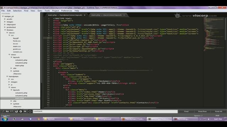The width and height of the screenshot is (227, 127).
Task: Collapse the themes folder
Action: 5,30
